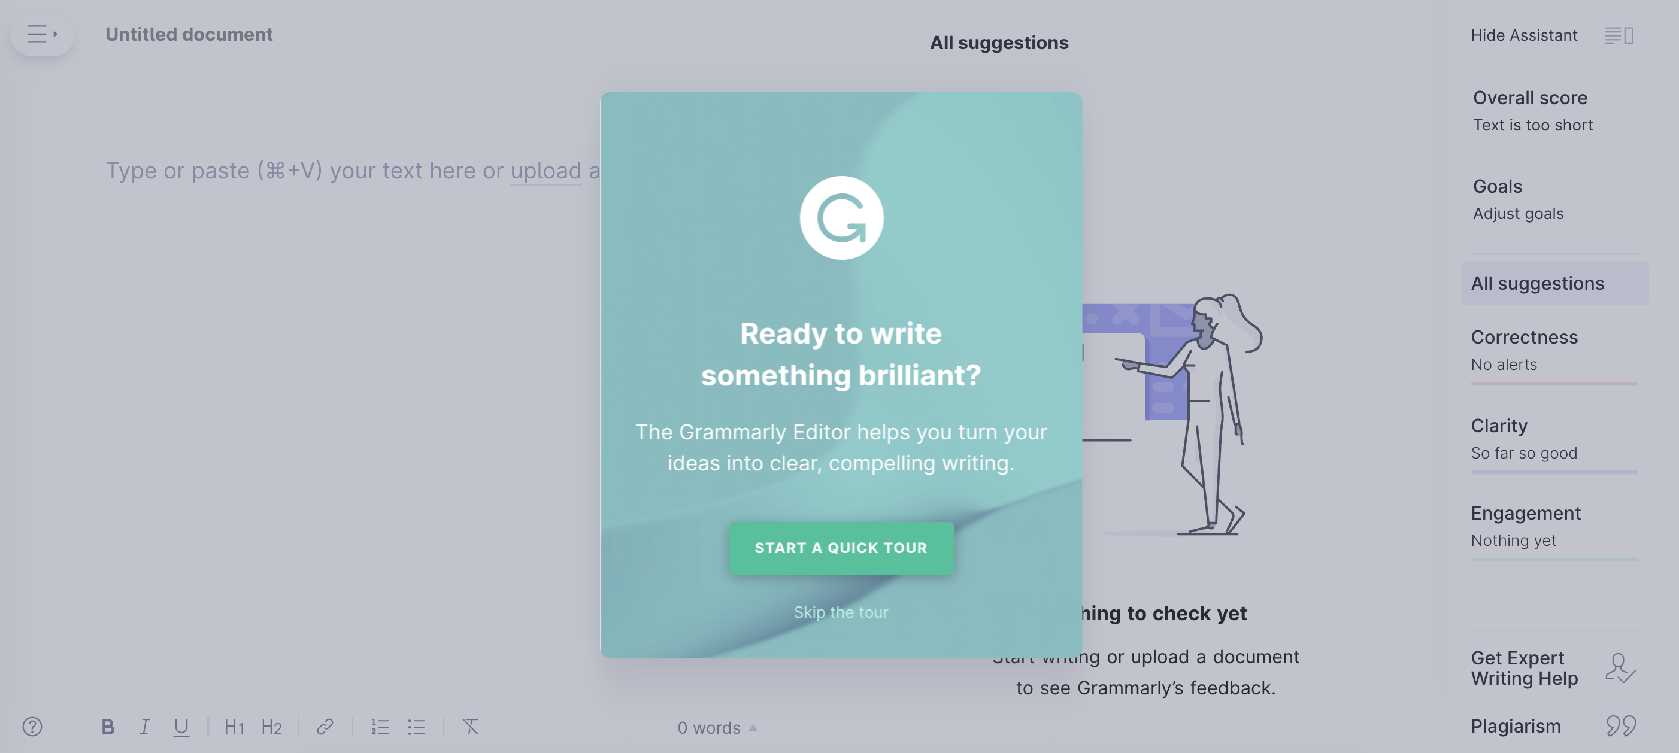This screenshot has height=753, width=1679.
Task: Click the clear formatting icon
Action: (x=469, y=727)
